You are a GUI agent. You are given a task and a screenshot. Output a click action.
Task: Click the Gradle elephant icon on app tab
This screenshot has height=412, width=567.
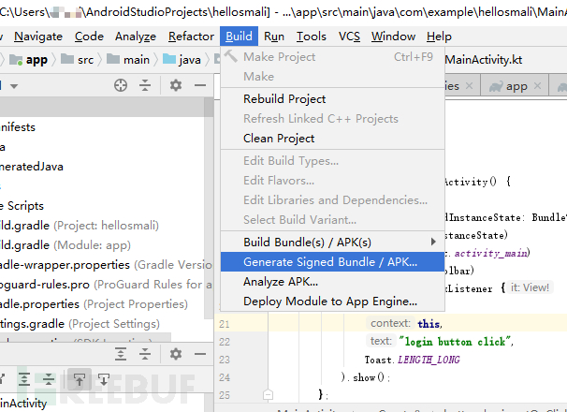point(496,86)
